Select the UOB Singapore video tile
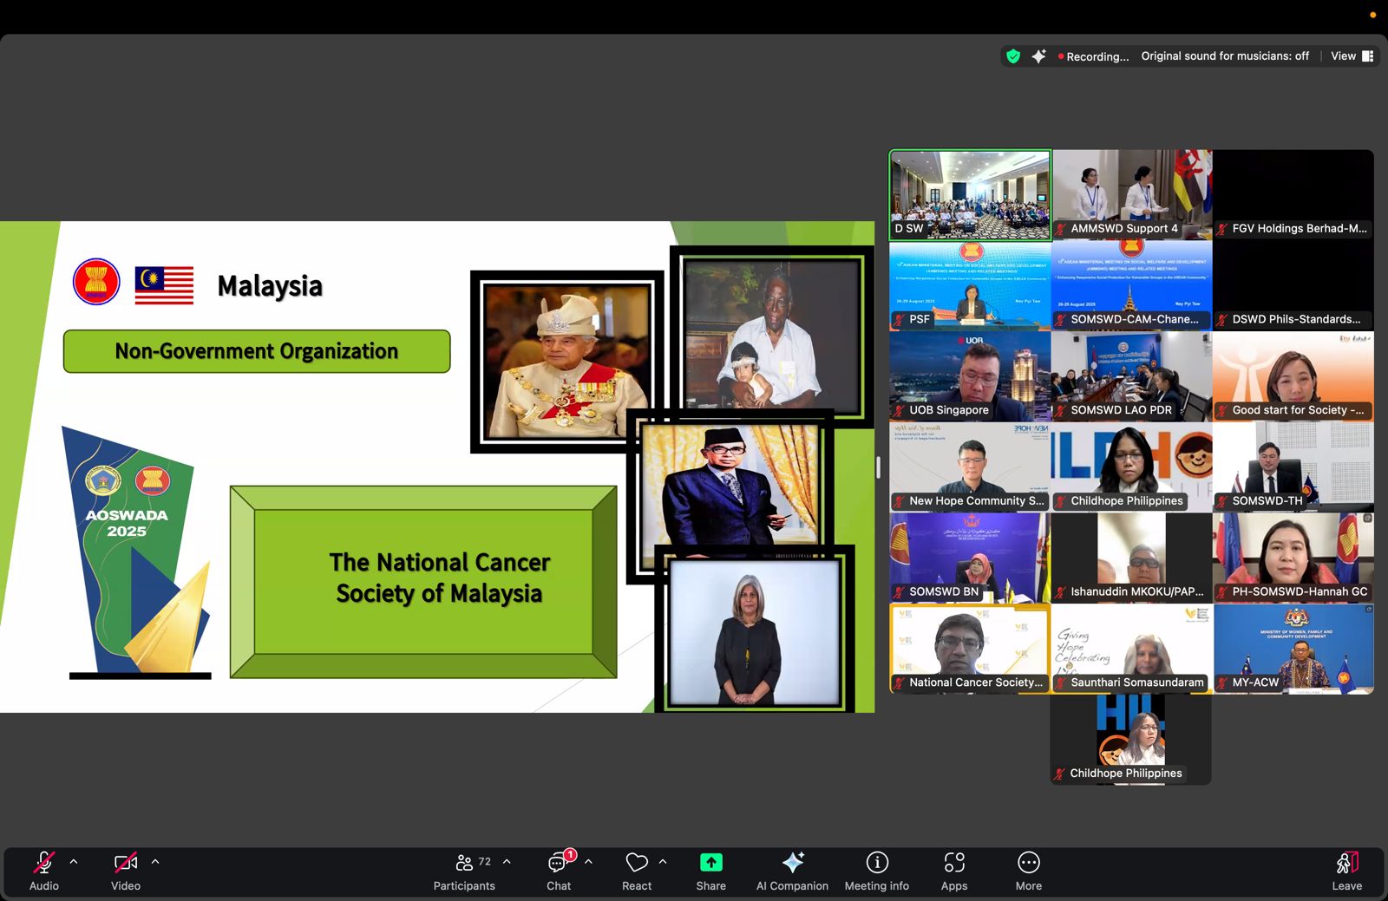 970,376
